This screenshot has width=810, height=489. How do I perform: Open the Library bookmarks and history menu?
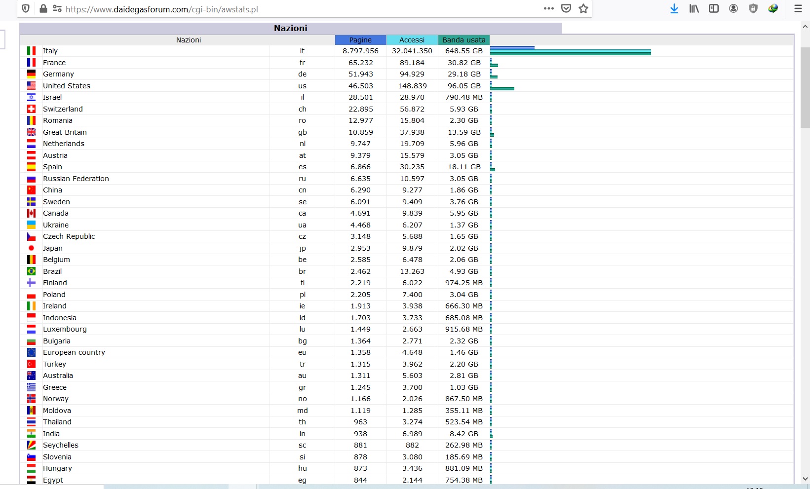pos(694,8)
